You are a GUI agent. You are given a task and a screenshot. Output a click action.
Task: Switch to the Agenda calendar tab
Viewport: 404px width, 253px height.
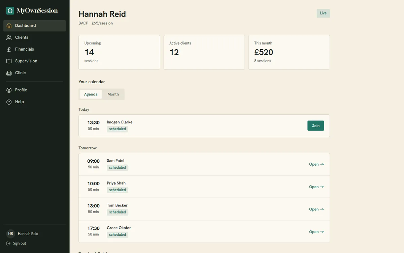pyautogui.click(x=91, y=94)
